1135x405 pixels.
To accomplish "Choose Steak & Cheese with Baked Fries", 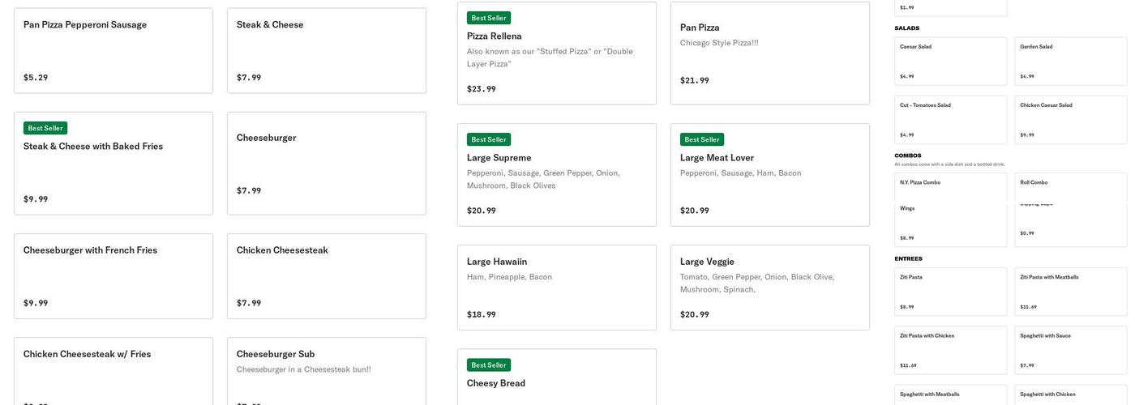I will pos(113,163).
